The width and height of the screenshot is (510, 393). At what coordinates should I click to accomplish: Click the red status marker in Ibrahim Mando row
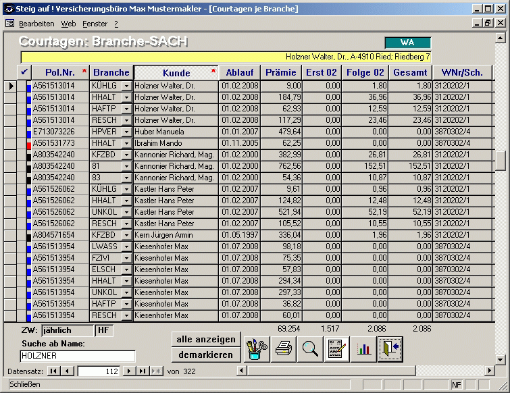29,145
